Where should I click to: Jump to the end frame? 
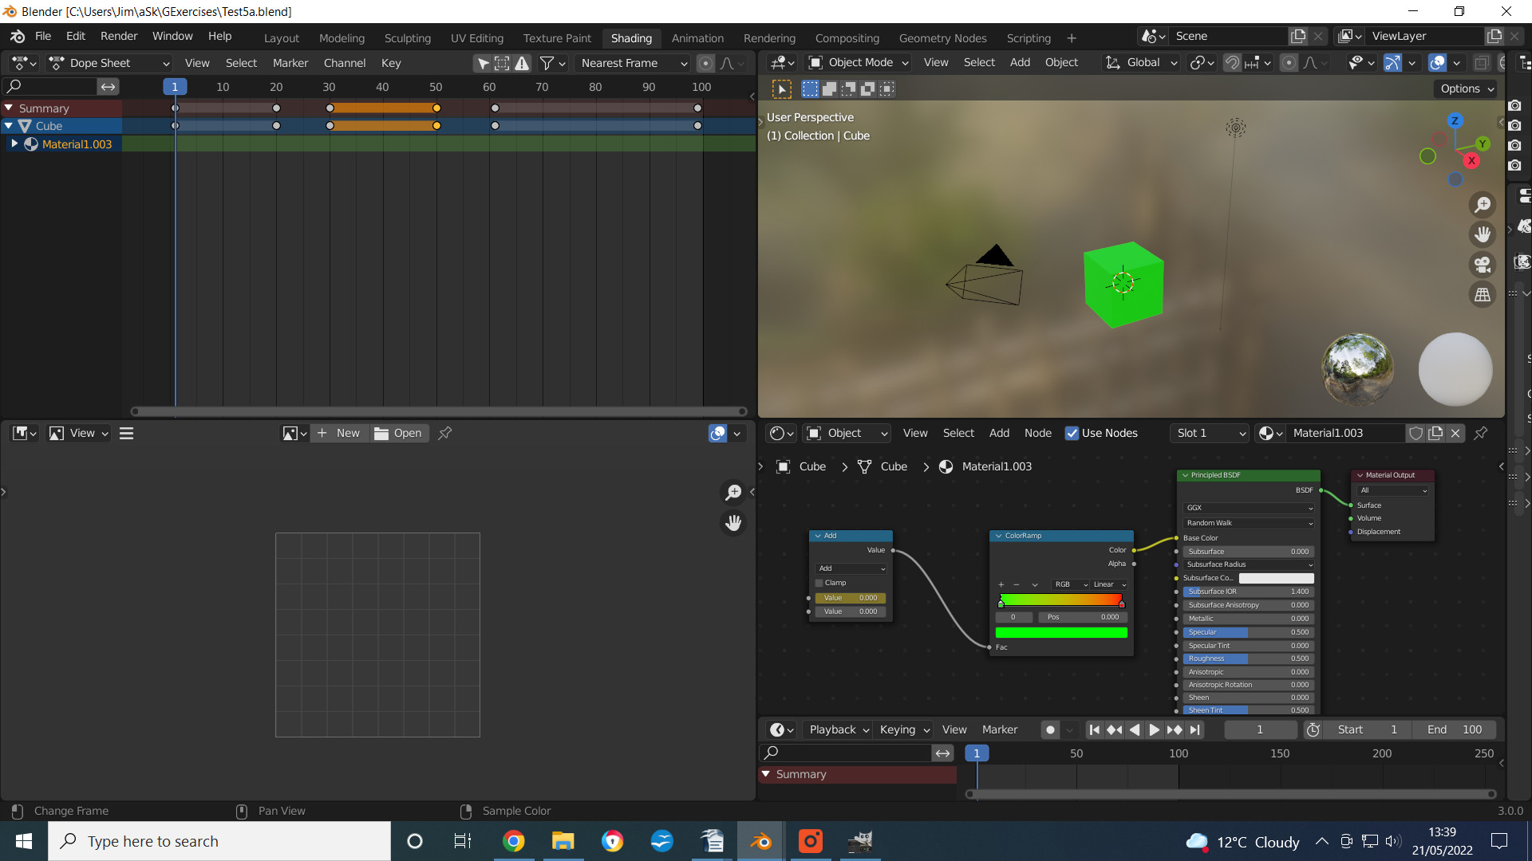(x=1194, y=729)
